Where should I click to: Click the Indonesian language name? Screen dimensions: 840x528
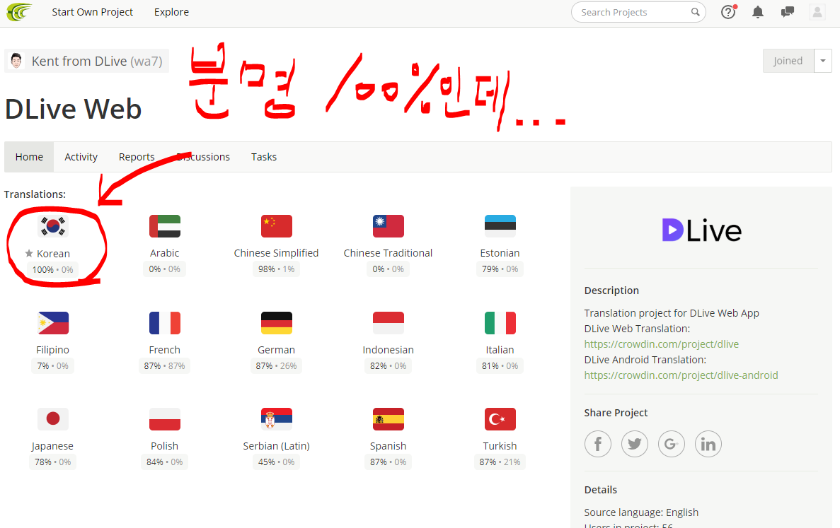(x=389, y=349)
